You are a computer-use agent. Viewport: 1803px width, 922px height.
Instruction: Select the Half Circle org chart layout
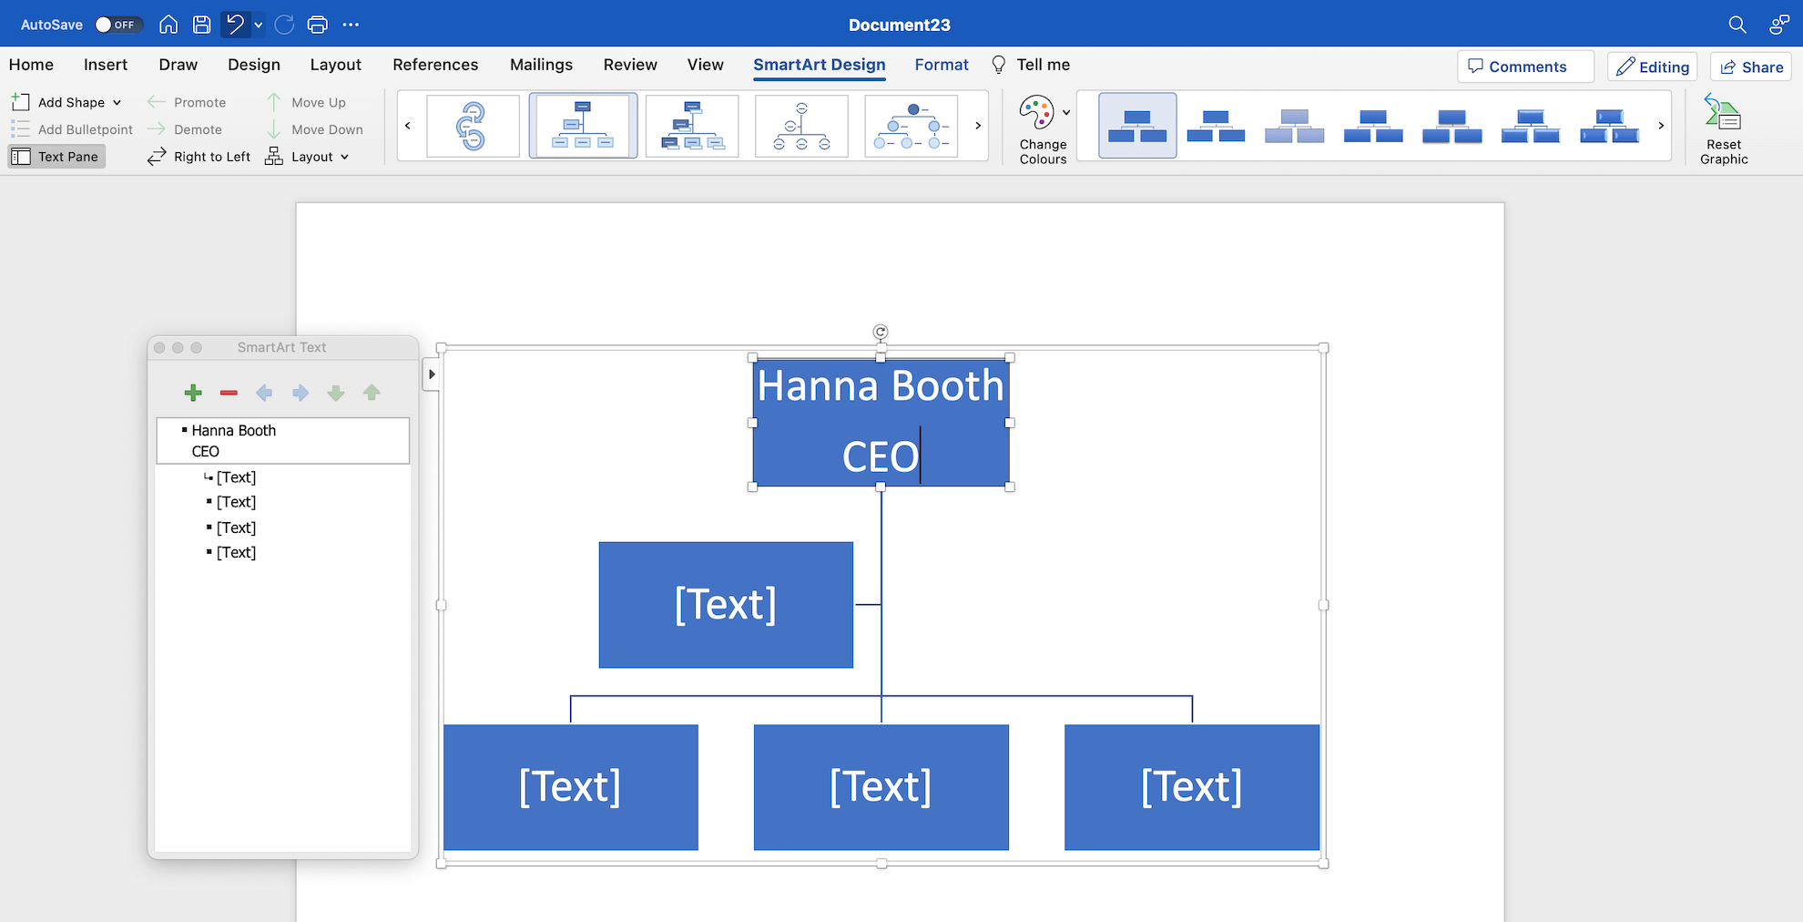click(801, 126)
